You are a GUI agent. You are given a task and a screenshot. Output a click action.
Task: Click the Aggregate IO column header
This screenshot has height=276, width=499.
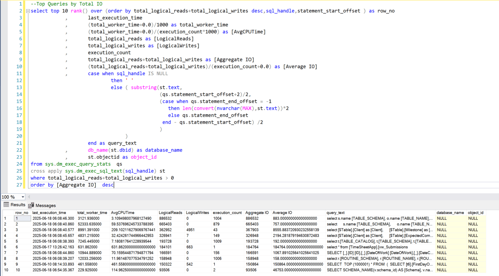257,213
